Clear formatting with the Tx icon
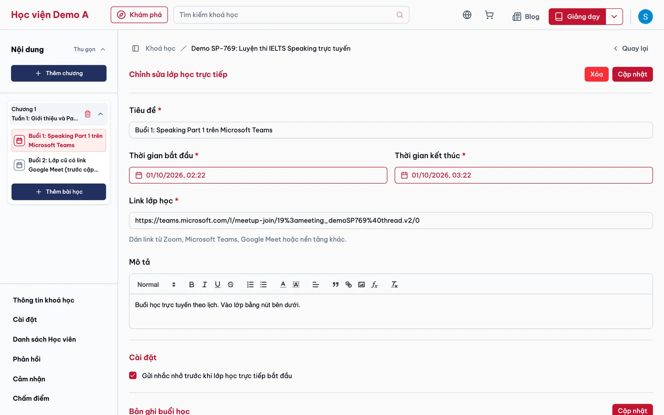This screenshot has height=415, width=664. pos(394,285)
